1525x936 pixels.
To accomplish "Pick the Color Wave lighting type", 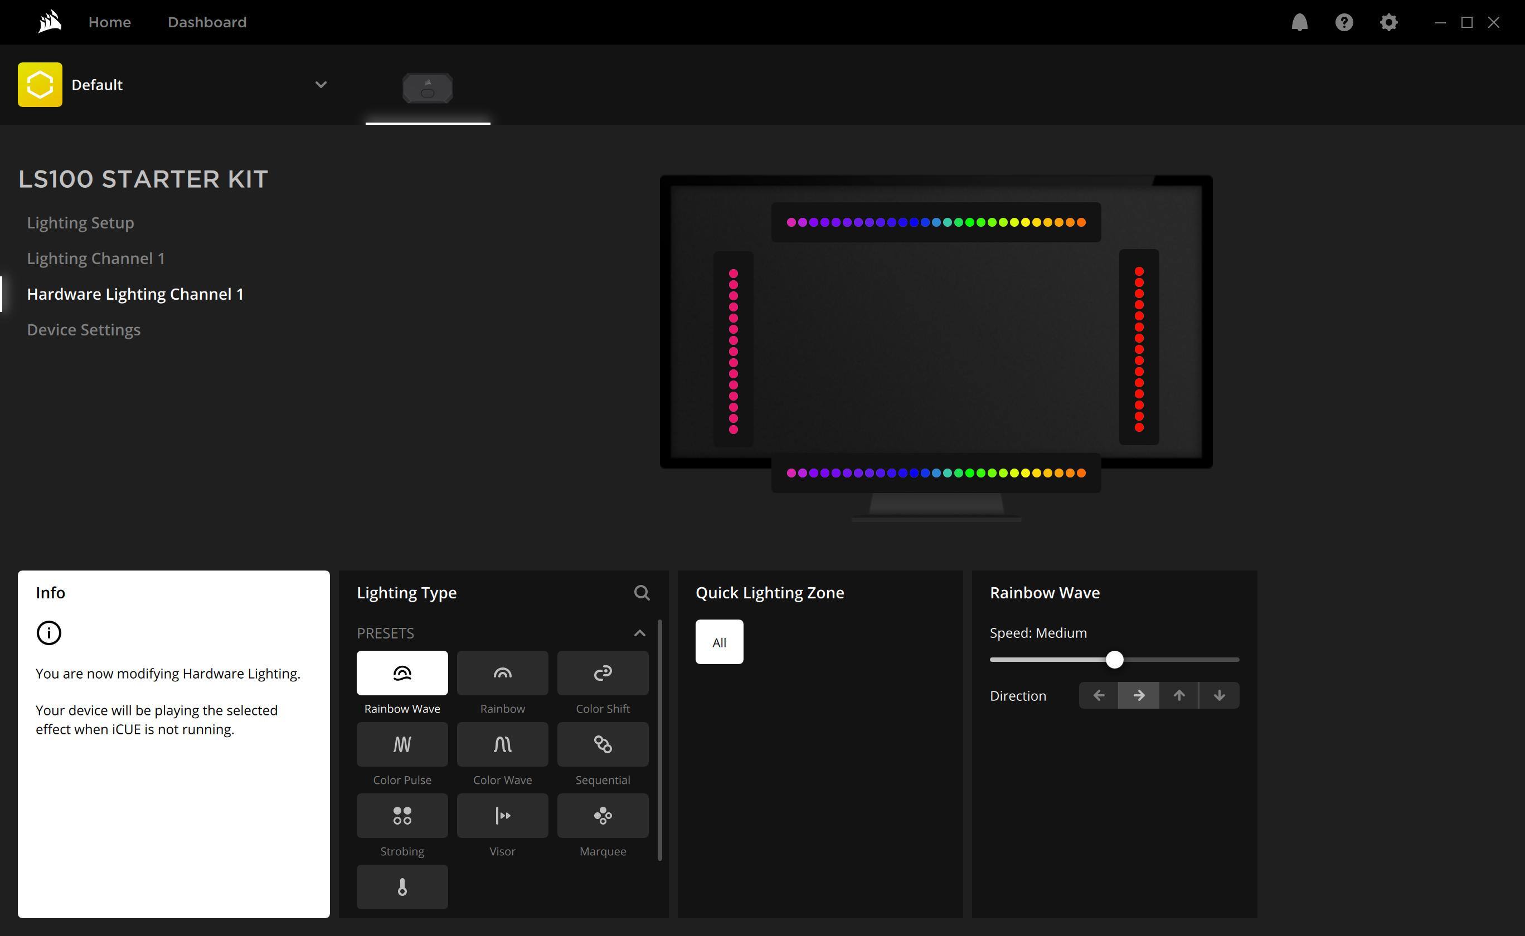I will point(502,744).
